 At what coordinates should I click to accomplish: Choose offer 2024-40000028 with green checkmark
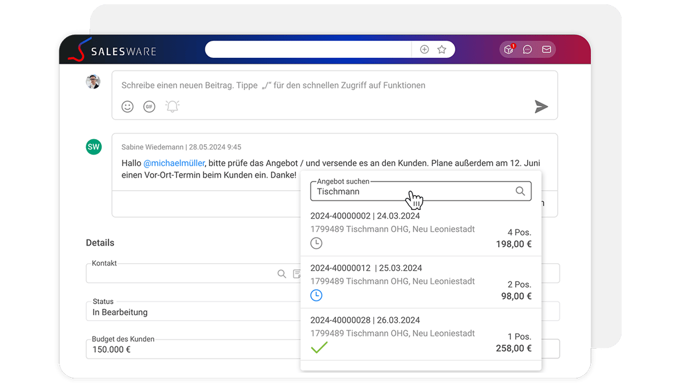pyautogui.click(x=421, y=334)
